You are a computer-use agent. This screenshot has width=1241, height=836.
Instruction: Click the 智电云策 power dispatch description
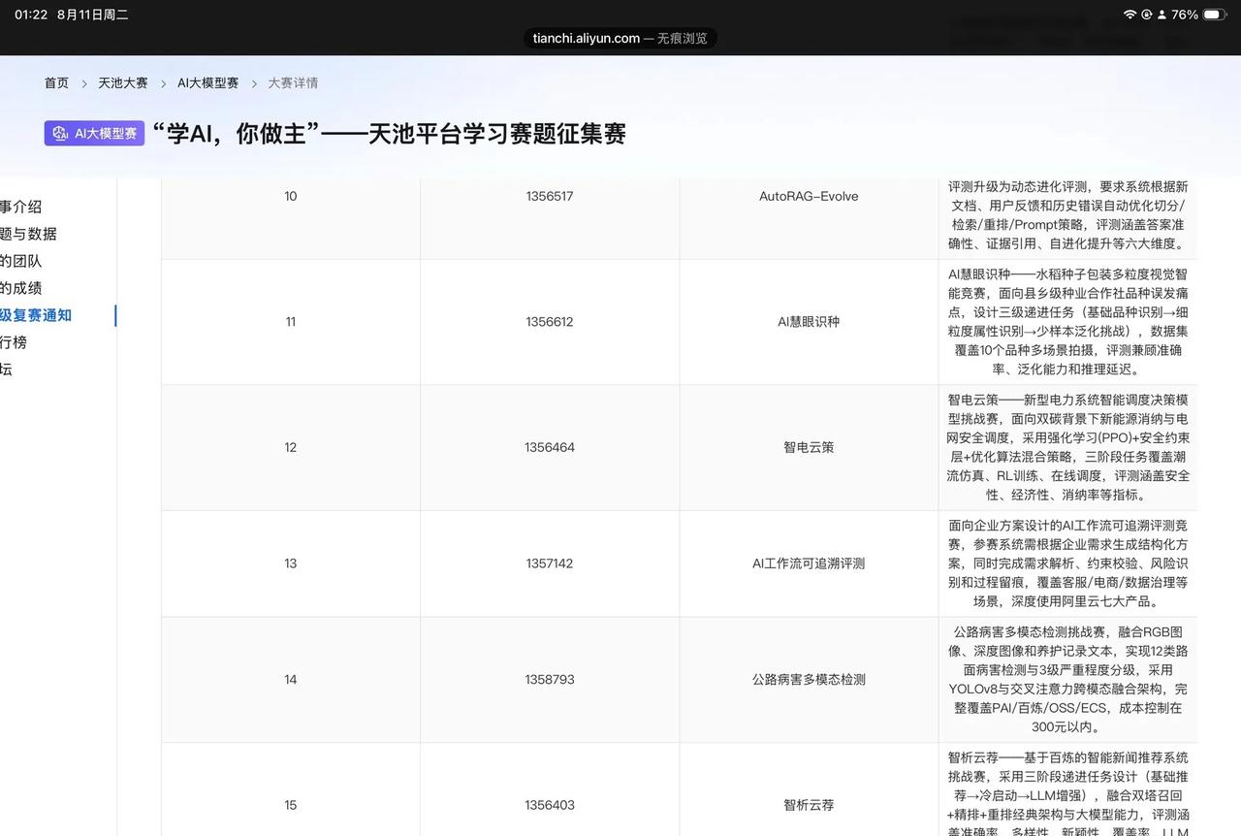(x=1067, y=447)
